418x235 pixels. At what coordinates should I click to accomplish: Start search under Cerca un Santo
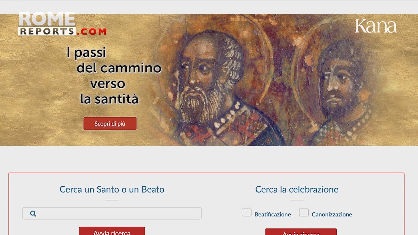[112, 231]
